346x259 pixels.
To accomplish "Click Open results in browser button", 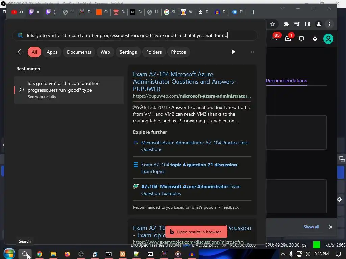I will (x=196, y=232).
